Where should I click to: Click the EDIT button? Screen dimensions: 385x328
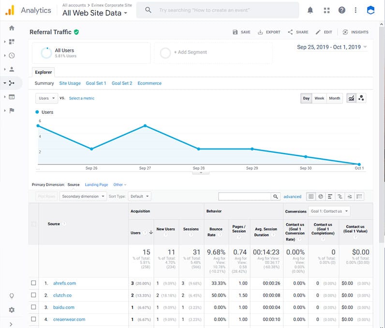pos(324,32)
